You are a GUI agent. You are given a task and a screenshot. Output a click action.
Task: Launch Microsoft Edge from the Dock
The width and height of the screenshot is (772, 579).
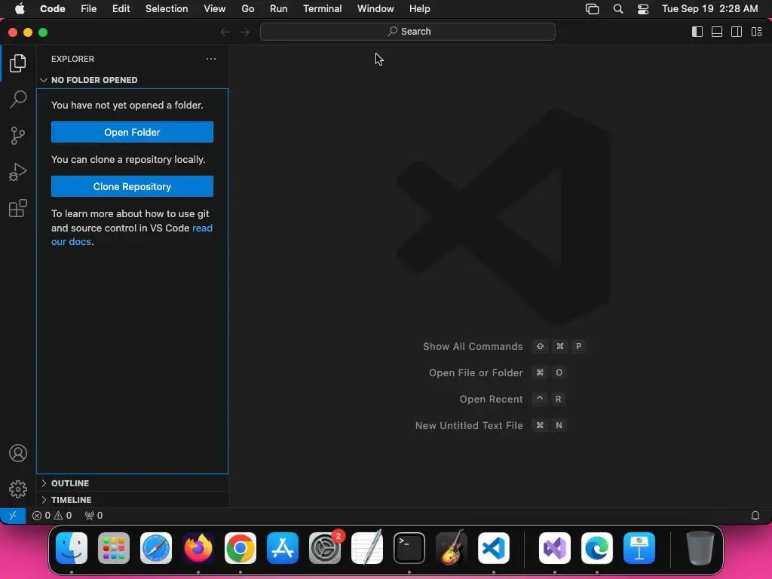click(x=597, y=548)
